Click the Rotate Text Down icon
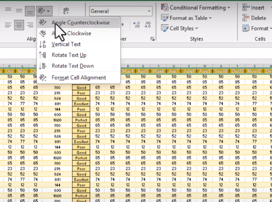The width and height of the screenshot is (272, 202). [43, 66]
